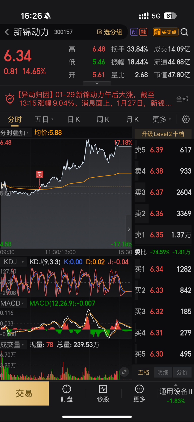Open chart settings gear icon
This screenshot has width=194, height=422.
click(186, 119)
